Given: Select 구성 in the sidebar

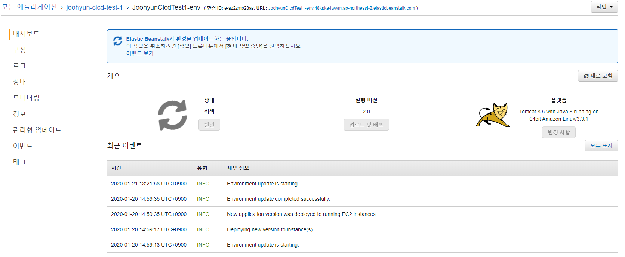Looking at the screenshot, I should click(x=19, y=50).
